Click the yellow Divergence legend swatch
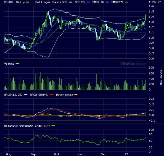164x156 pixels. click(76, 95)
